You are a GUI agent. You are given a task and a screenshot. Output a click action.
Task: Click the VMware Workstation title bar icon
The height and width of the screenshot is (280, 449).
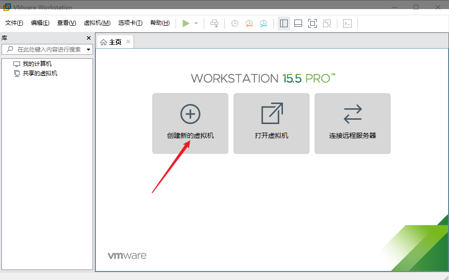[7, 7]
